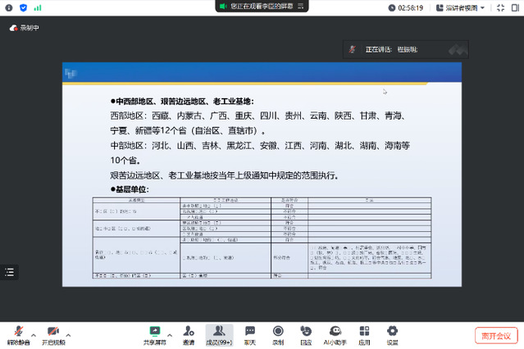This screenshot has width=524, height=349.
Task: Expand video options arrow beside 开启视频
Action: [x=71, y=334]
